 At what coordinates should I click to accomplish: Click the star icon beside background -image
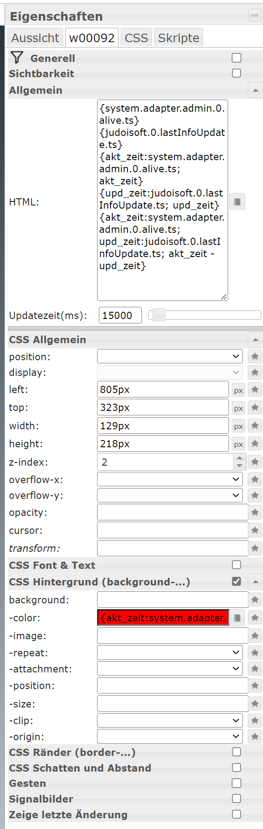pyautogui.click(x=256, y=635)
